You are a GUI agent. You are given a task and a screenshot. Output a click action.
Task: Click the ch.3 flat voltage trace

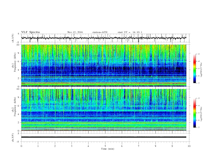coord(104,137)
